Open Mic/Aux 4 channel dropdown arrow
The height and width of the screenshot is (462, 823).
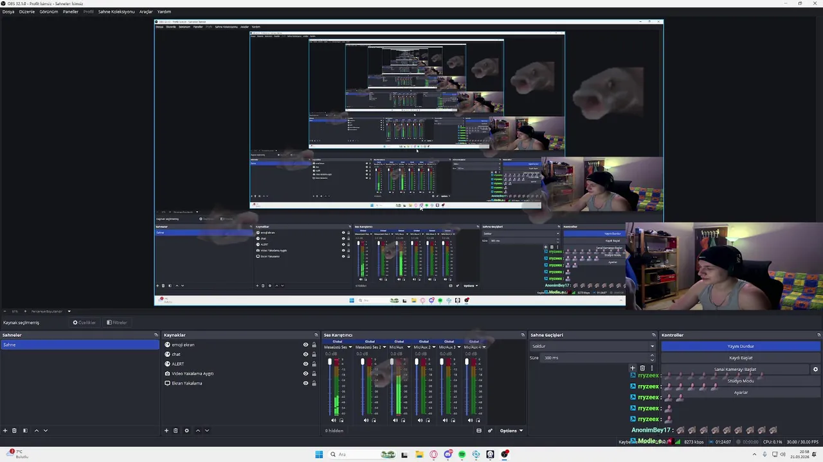[x=484, y=347]
